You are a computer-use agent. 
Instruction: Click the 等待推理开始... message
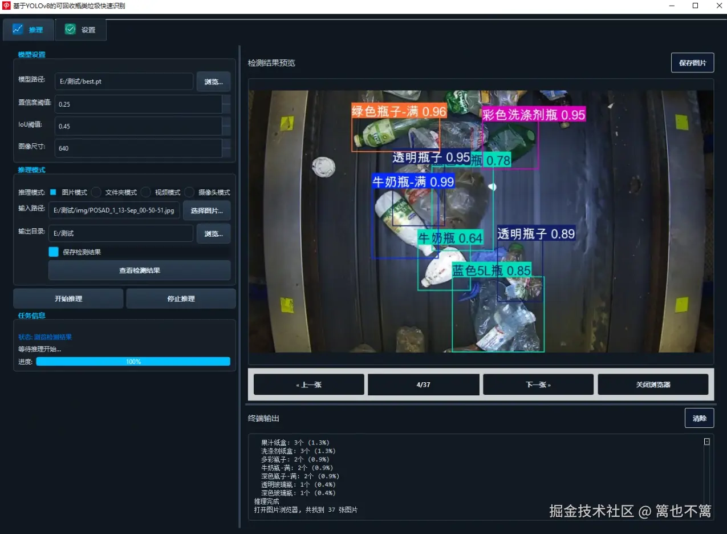[39, 349]
